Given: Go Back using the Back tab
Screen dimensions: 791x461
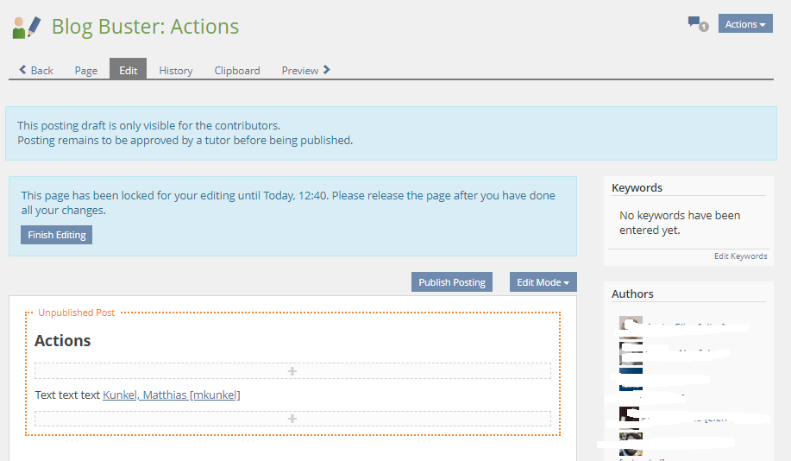Looking at the screenshot, I should coord(36,71).
